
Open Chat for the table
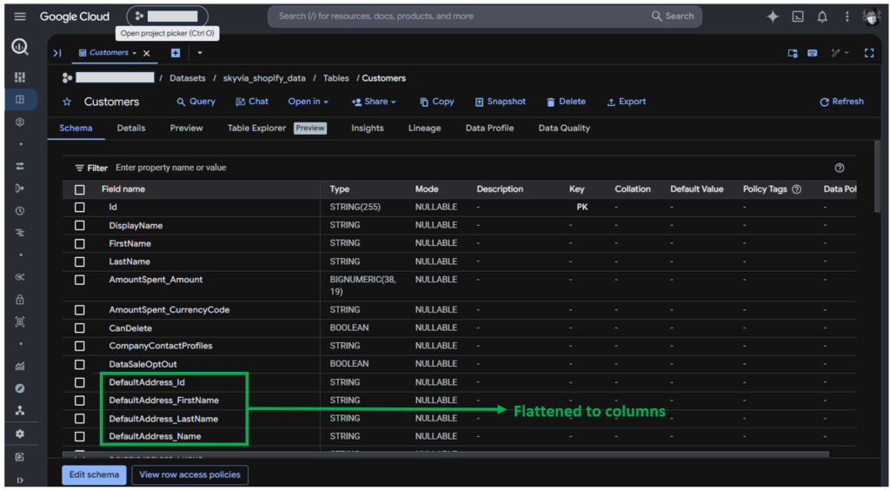coord(252,102)
